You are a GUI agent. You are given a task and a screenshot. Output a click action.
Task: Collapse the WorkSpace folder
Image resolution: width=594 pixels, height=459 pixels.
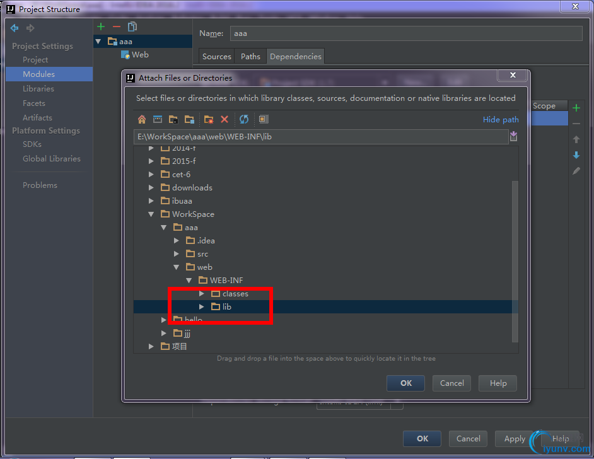(x=151, y=214)
